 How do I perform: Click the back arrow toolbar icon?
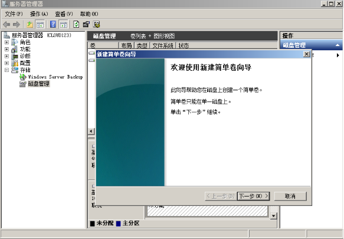pyautogui.click(x=6, y=24)
